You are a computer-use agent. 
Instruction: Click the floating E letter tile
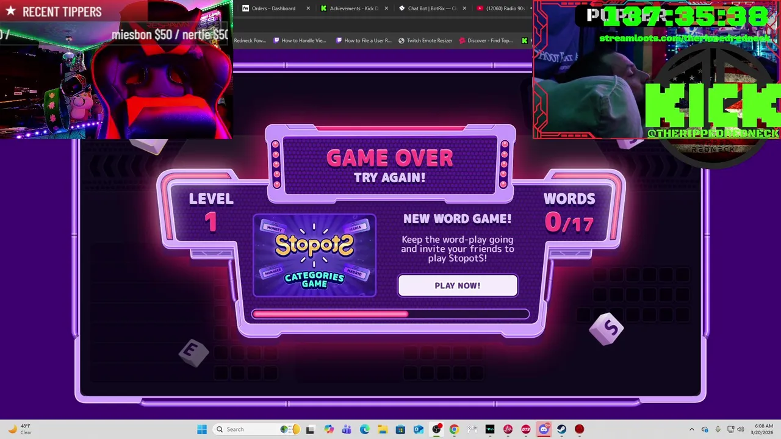pos(194,352)
